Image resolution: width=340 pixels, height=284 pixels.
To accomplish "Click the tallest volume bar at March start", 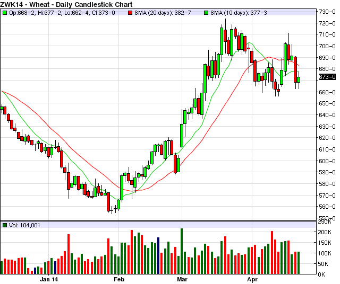I will [182, 251].
